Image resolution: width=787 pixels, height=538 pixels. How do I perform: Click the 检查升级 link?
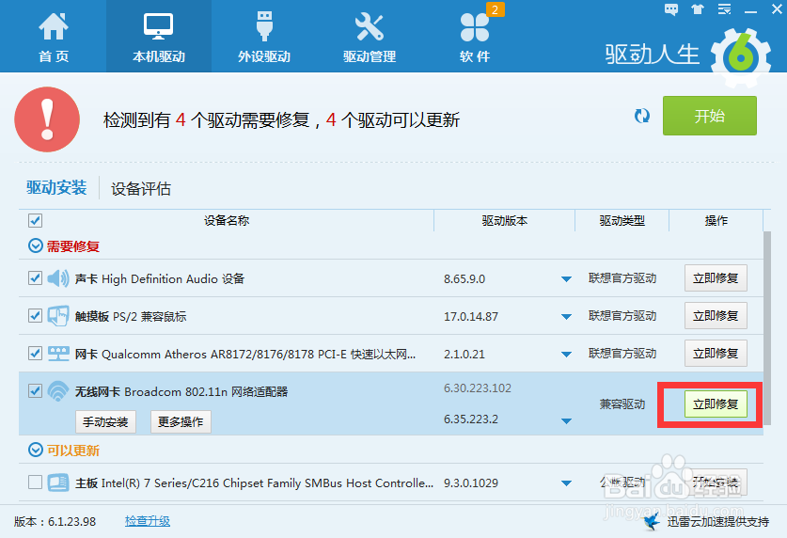pyautogui.click(x=148, y=521)
